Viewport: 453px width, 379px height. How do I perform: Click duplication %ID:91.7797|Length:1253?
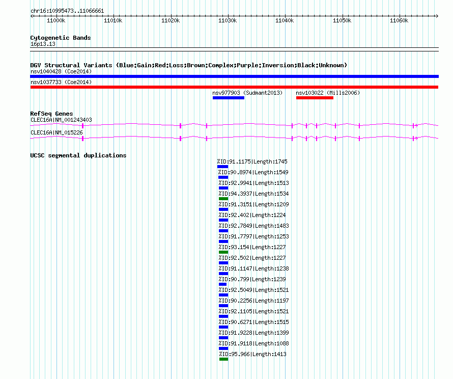253,236
